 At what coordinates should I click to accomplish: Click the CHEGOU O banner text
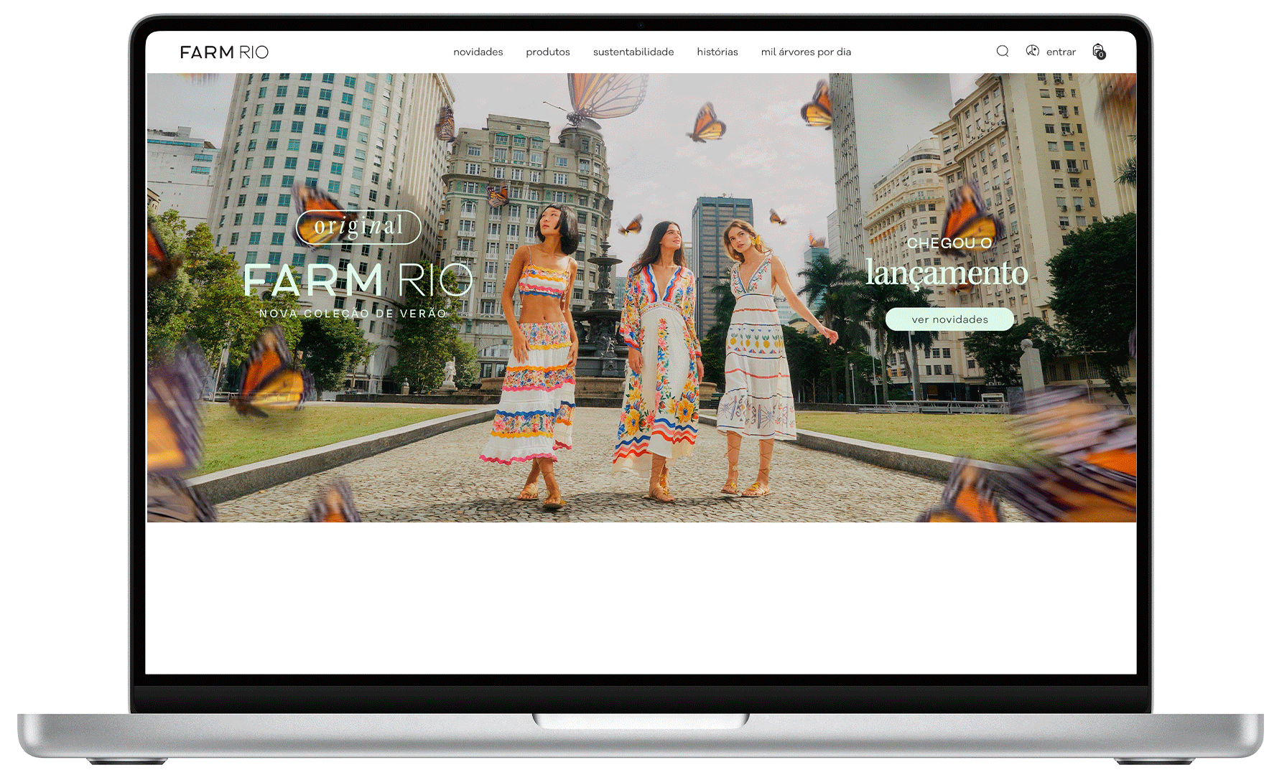point(949,243)
